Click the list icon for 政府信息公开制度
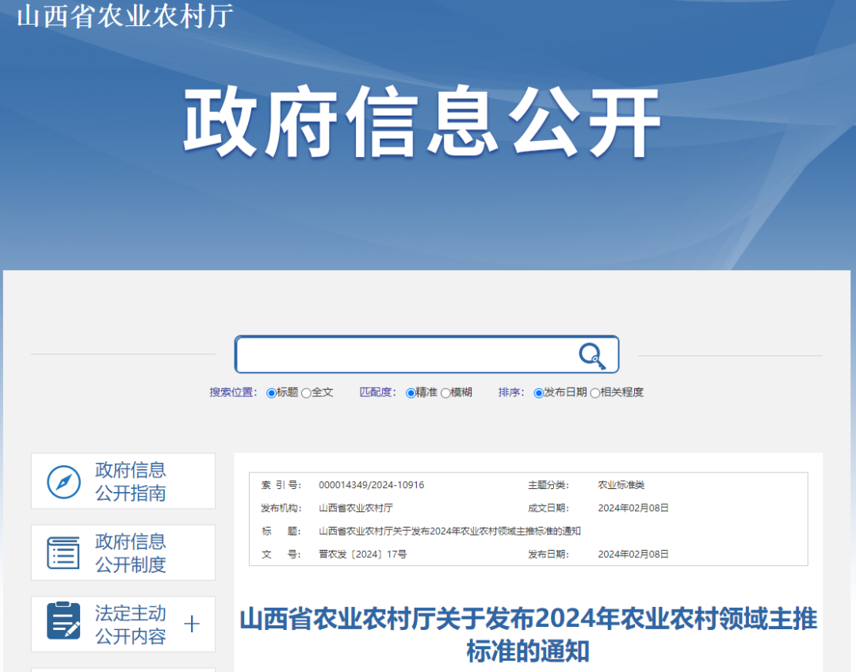 63,553
